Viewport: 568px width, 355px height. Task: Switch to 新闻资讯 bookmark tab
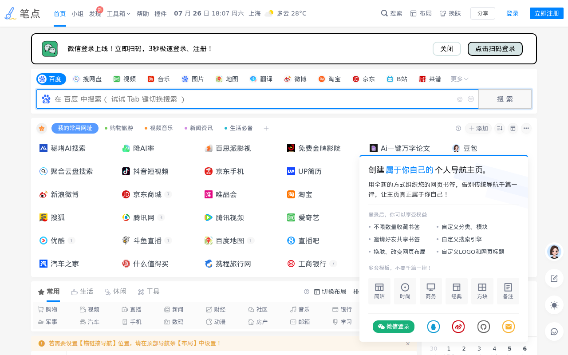(x=198, y=128)
